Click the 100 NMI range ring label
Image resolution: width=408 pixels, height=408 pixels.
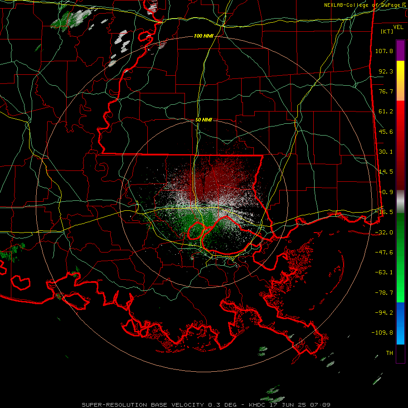(204, 36)
